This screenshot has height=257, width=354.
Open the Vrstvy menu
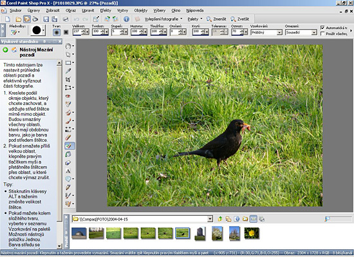(122, 10)
